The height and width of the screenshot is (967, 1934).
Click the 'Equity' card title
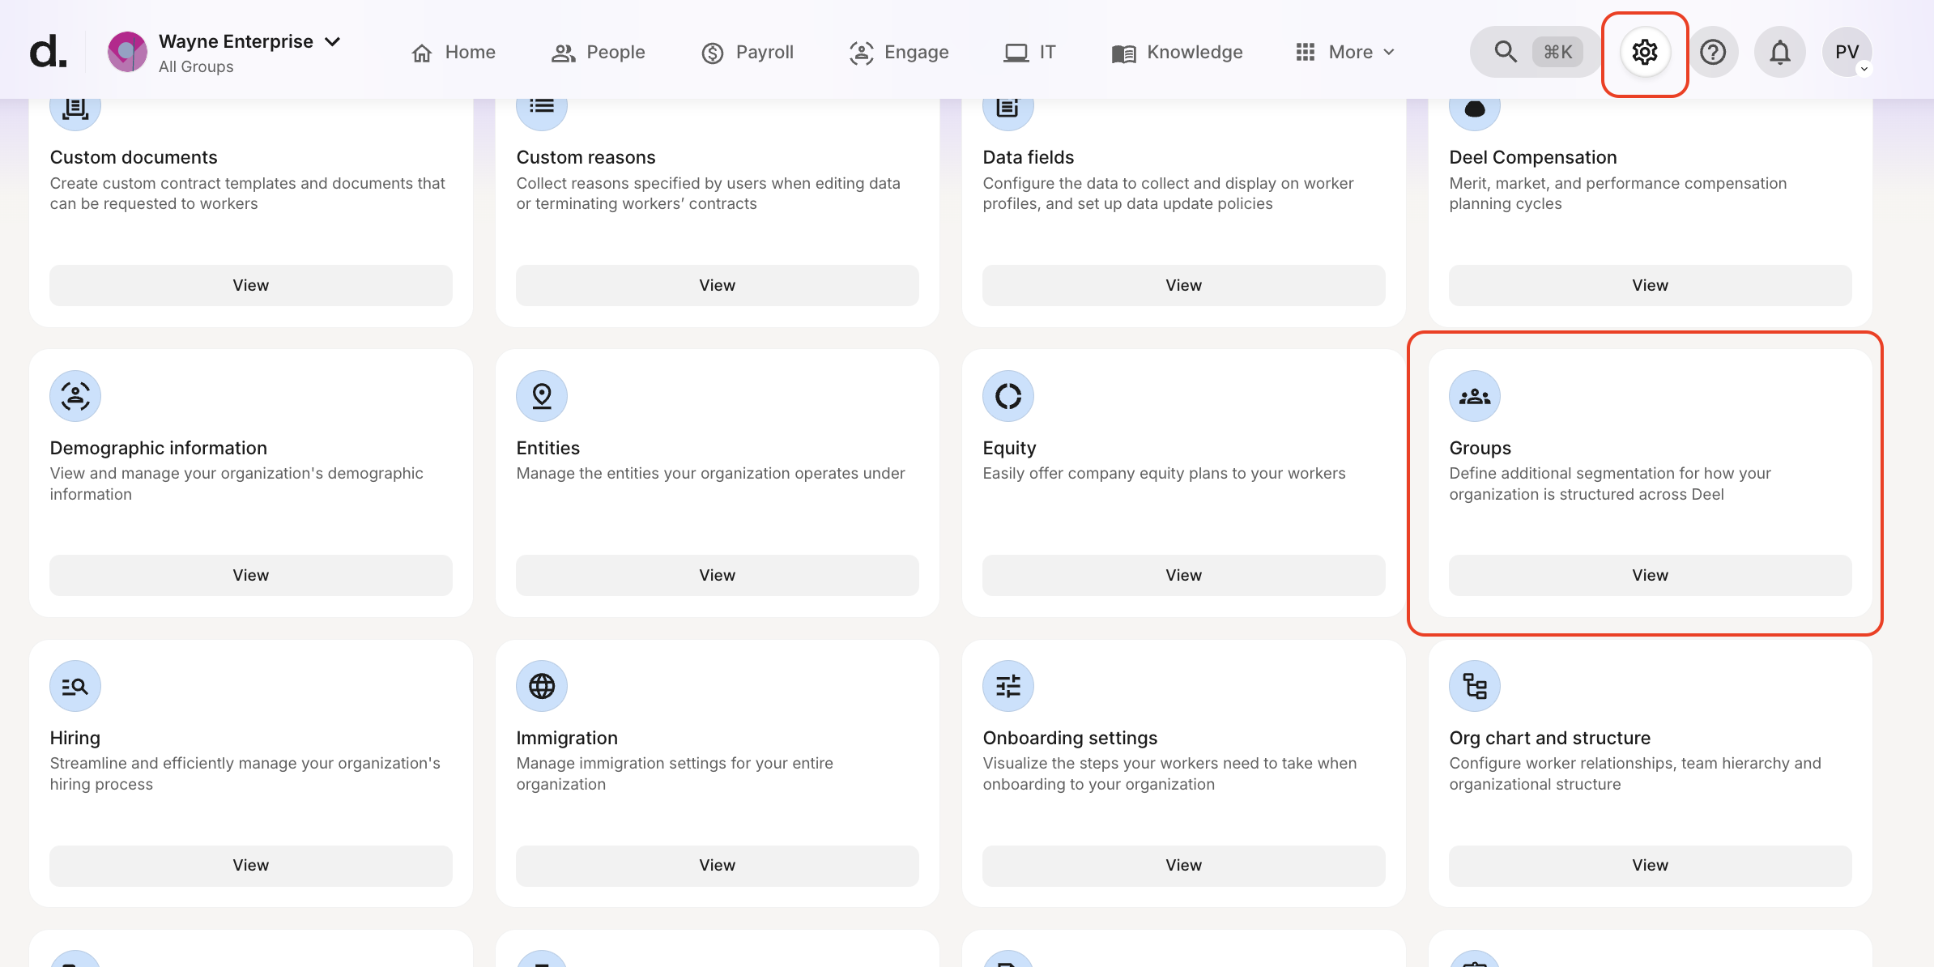(x=1009, y=448)
